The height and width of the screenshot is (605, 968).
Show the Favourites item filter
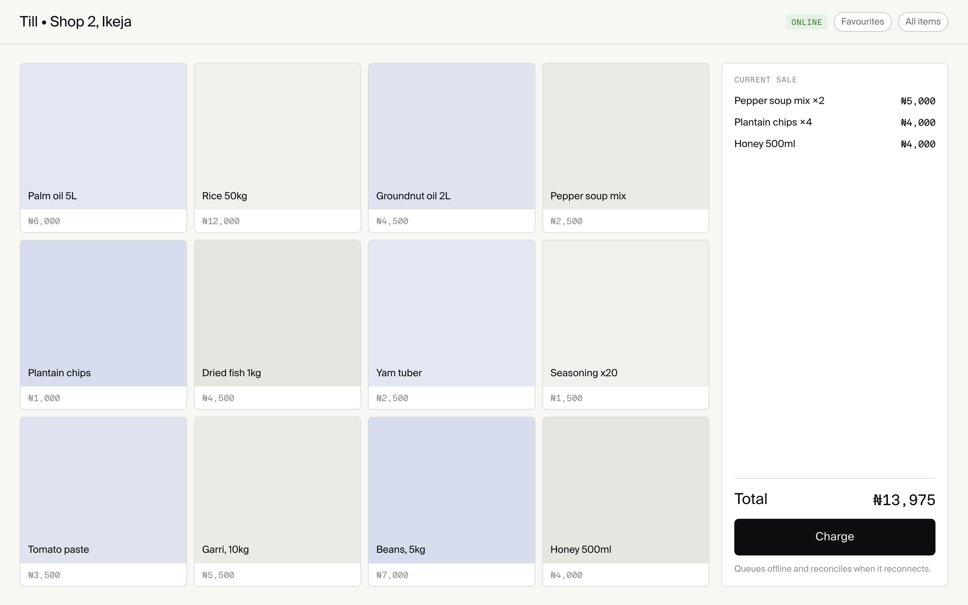(x=863, y=22)
